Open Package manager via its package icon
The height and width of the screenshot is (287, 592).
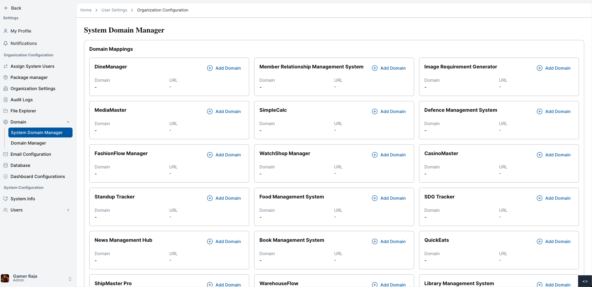(6, 77)
